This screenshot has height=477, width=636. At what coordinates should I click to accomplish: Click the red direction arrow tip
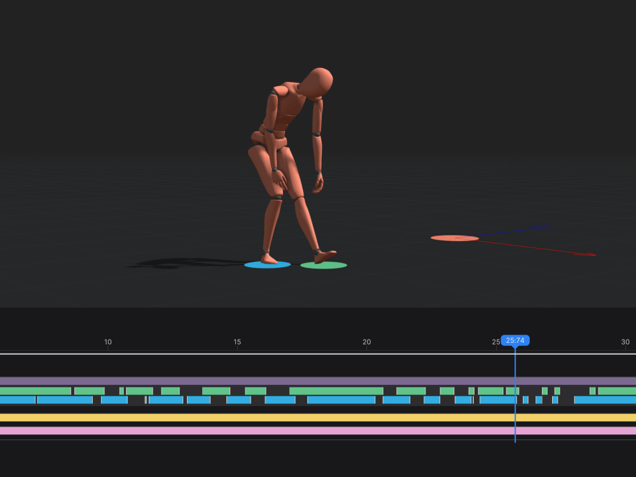tap(592, 254)
